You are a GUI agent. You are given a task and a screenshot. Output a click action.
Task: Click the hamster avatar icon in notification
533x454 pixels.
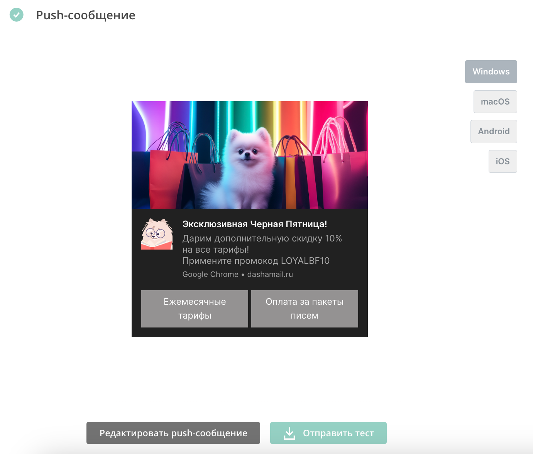coord(157,234)
